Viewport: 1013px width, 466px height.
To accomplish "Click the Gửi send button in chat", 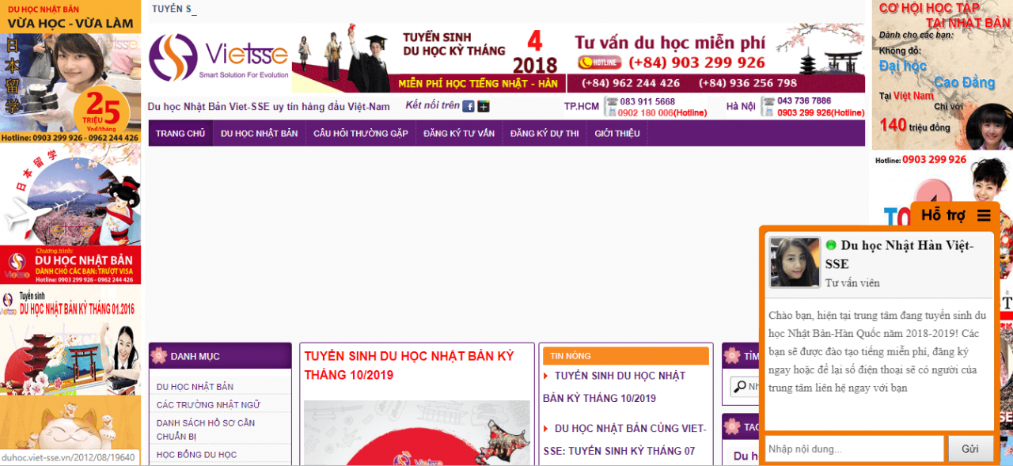I will tap(970, 449).
